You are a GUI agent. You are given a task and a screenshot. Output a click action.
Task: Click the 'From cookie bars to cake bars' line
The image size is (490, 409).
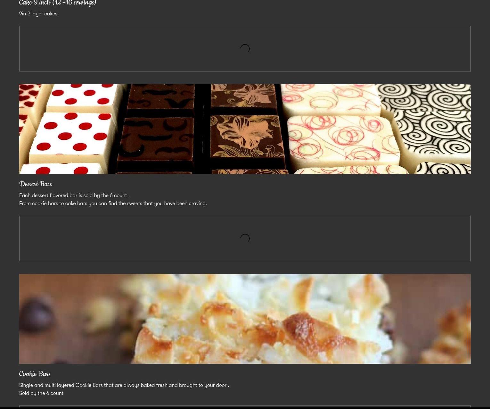pyautogui.click(x=113, y=204)
